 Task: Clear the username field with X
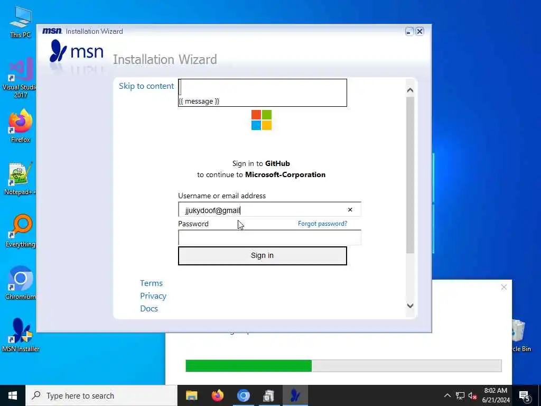(350, 209)
